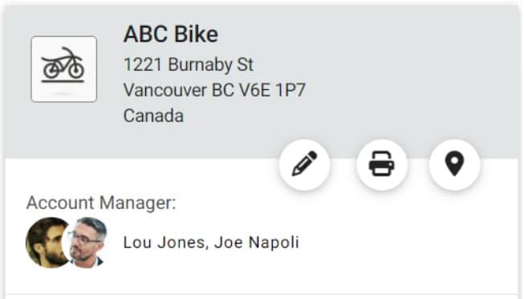Click the word Vancouver in the address
The height and width of the screenshot is (299, 524).
pyautogui.click(x=165, y=90)
